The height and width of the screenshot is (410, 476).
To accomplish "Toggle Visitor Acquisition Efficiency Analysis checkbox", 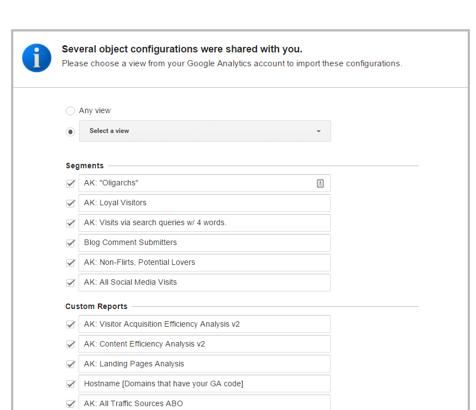I will (70, 324).
